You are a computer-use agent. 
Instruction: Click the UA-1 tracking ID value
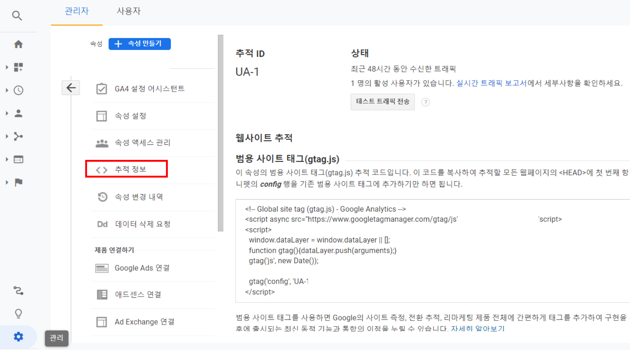tap(247, 72)
